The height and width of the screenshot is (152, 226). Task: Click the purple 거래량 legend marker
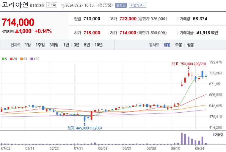pyautogui.click(x=214, y=135)
